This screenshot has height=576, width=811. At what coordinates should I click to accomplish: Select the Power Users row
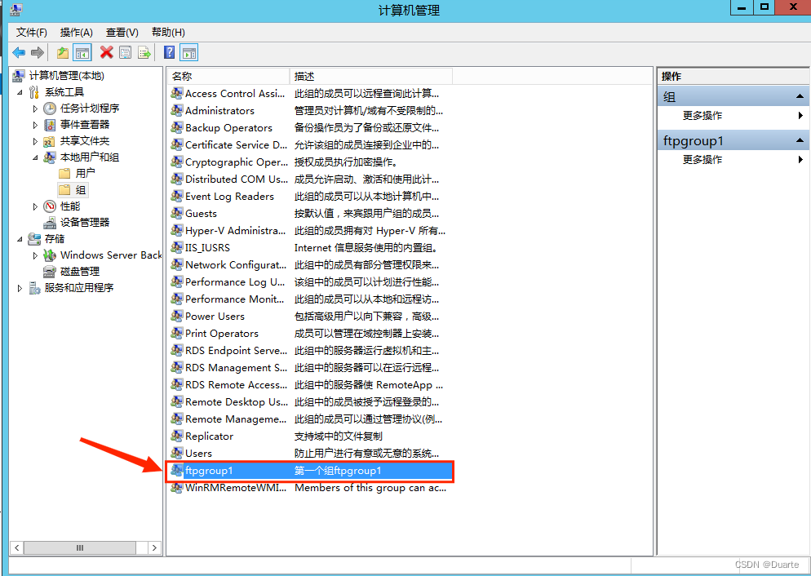pos(310,316)
